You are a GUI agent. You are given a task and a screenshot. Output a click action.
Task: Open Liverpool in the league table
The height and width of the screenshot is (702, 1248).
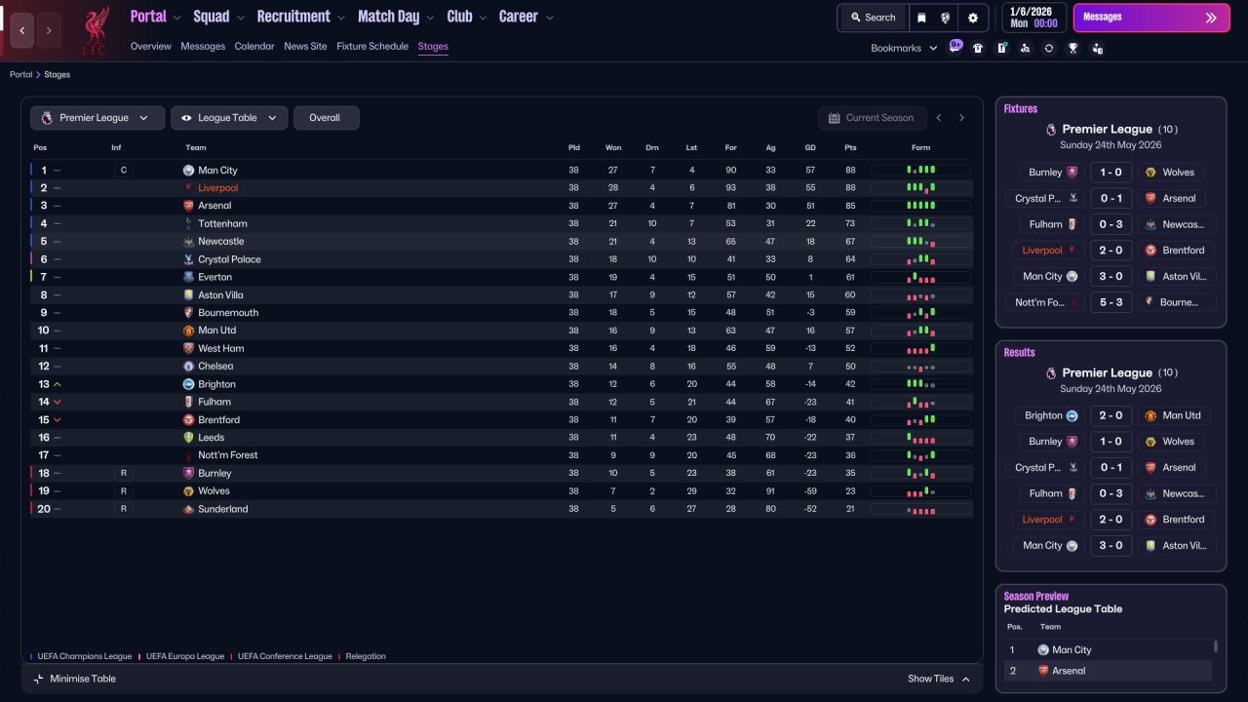(x=217, y=188)
